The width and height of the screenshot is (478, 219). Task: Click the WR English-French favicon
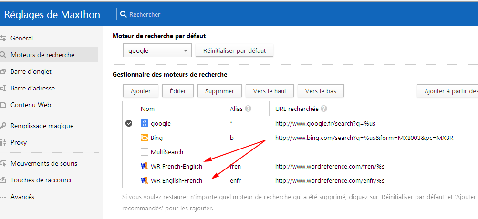coord(145,181)
